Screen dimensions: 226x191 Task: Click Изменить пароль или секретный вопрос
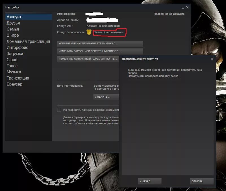coord(100,51)
